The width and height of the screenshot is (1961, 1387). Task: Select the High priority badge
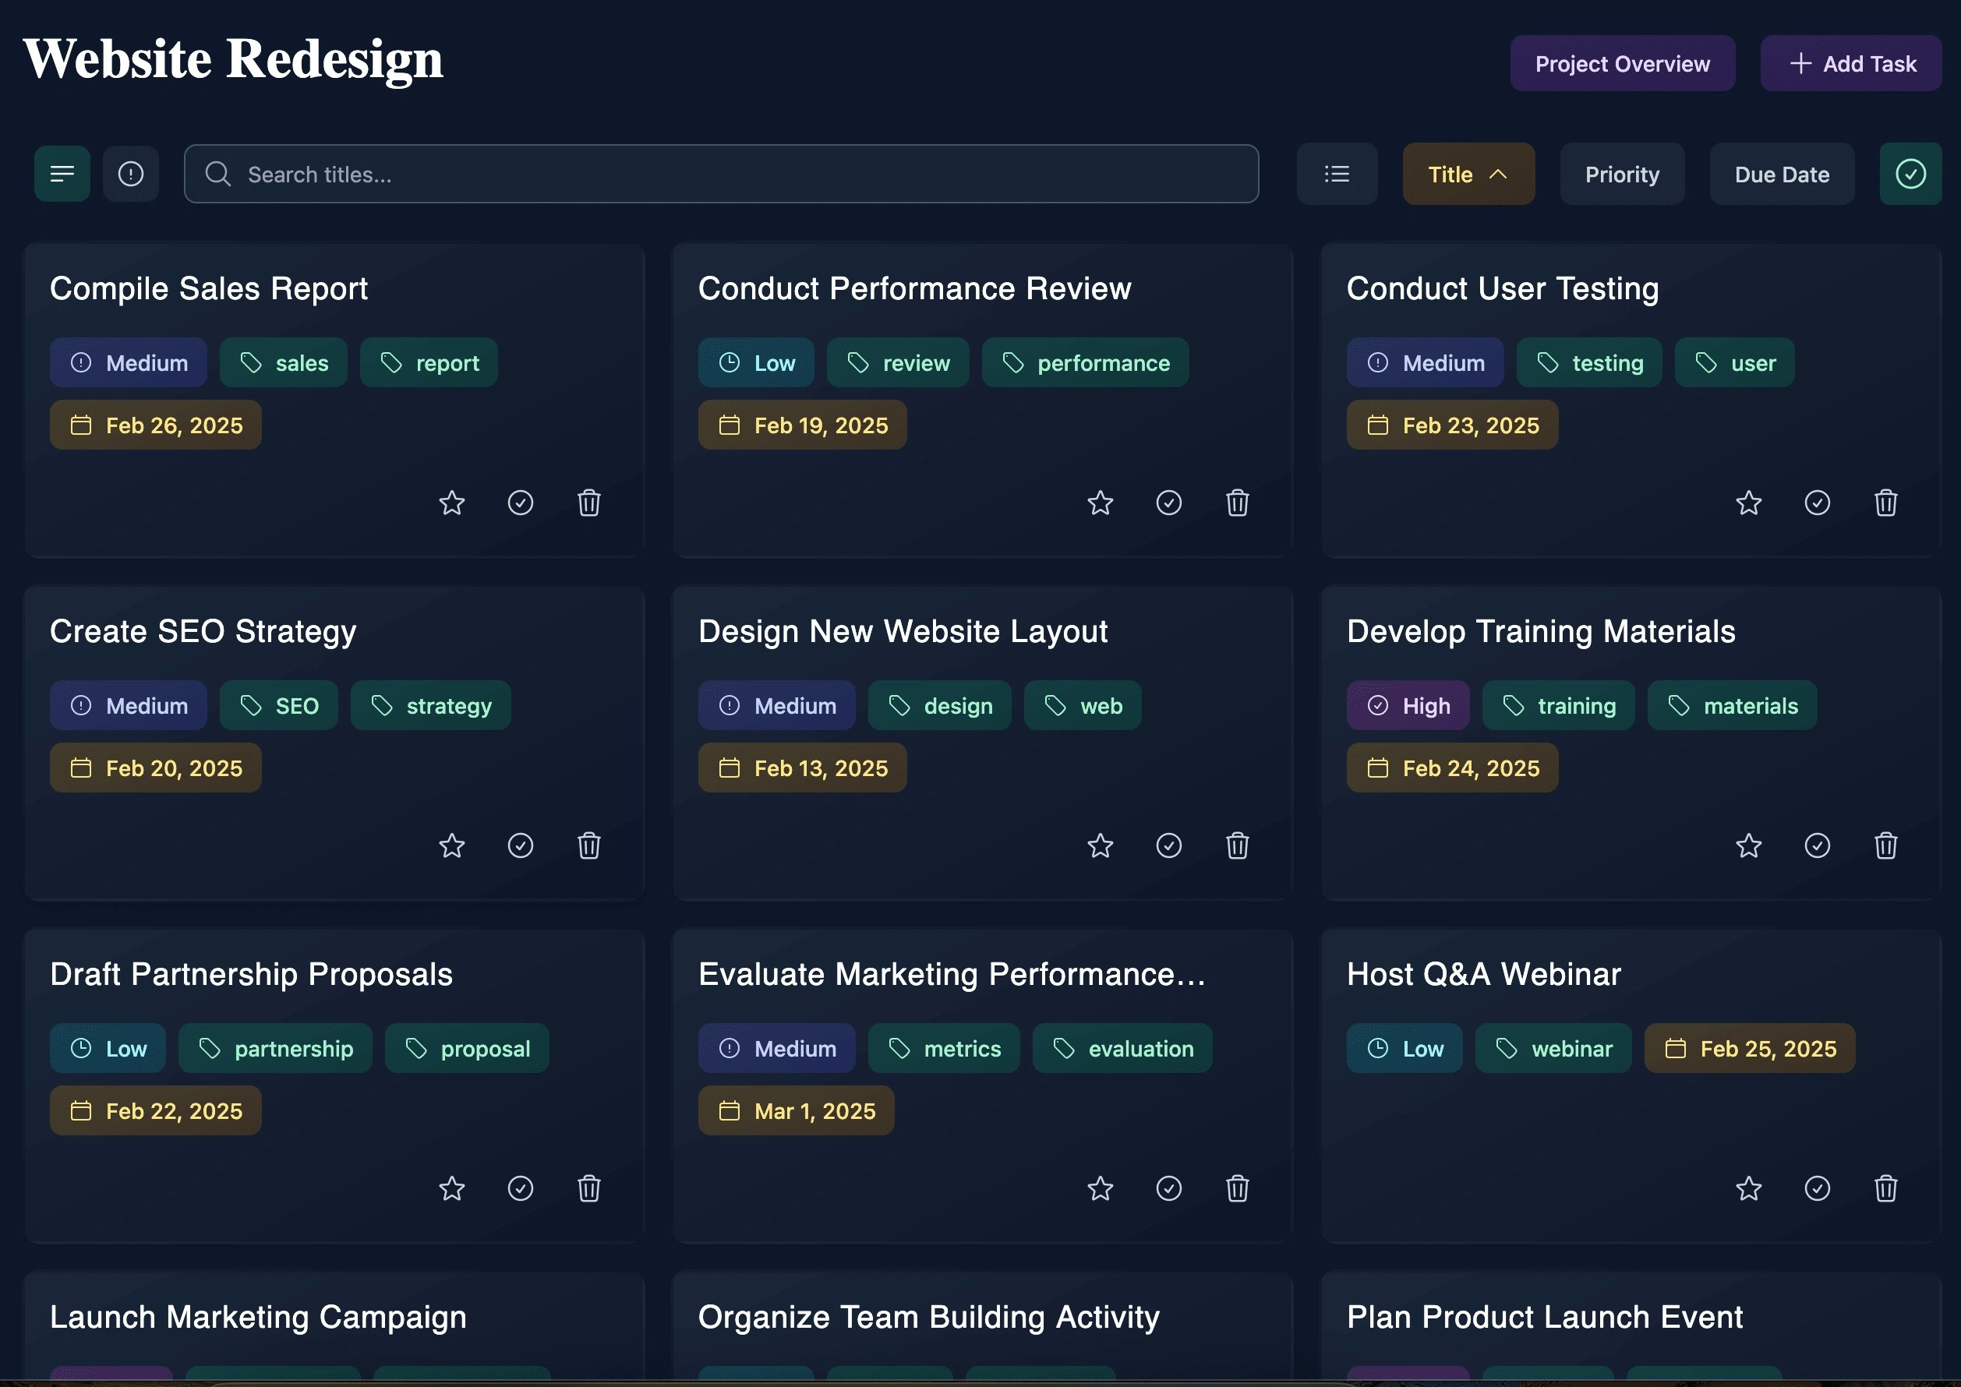click(1408, 706)
